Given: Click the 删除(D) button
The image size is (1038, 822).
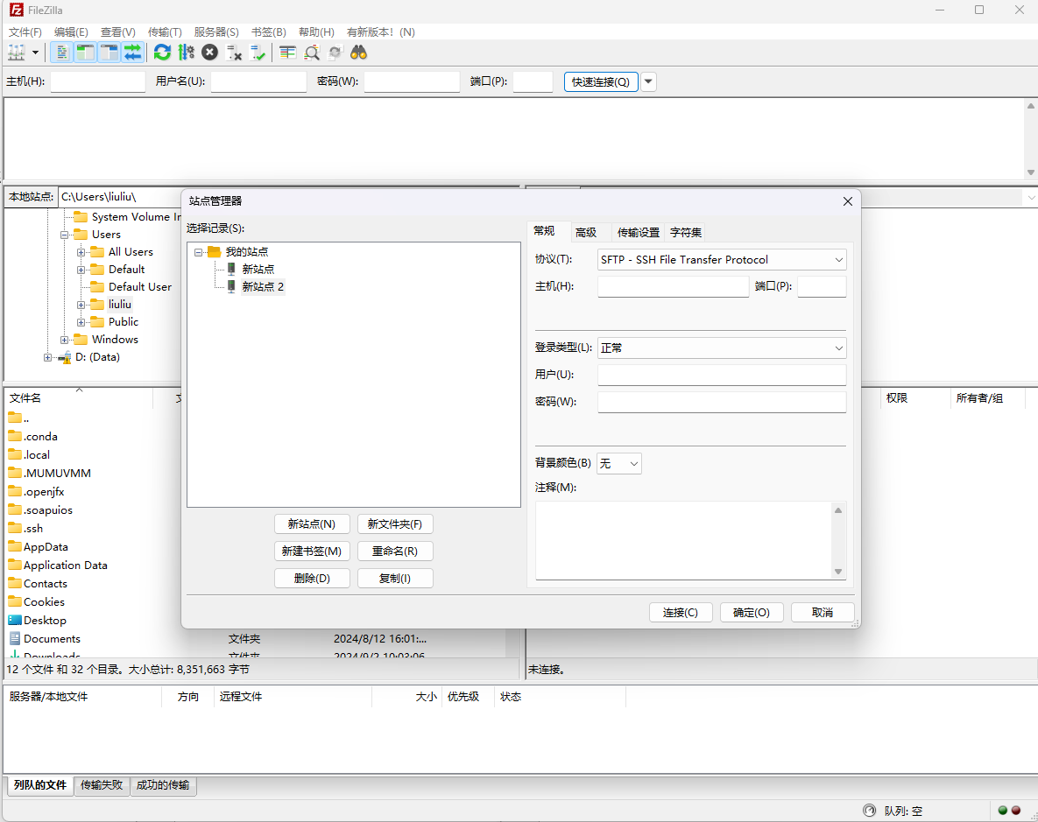Looking at the screenshot, I should click(x=312, y=579).
